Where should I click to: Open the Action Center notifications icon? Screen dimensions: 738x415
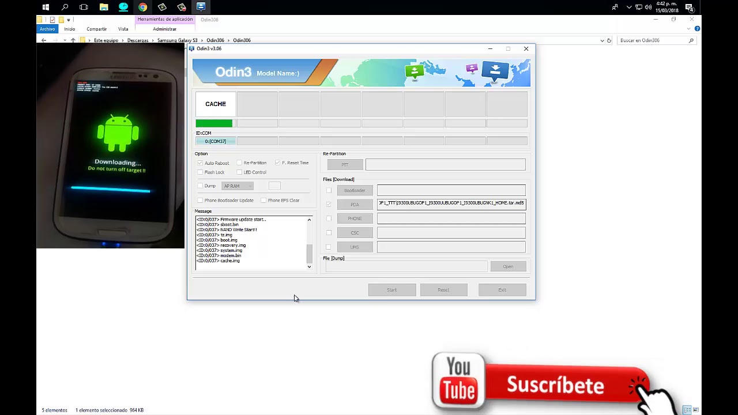[689, 7]
